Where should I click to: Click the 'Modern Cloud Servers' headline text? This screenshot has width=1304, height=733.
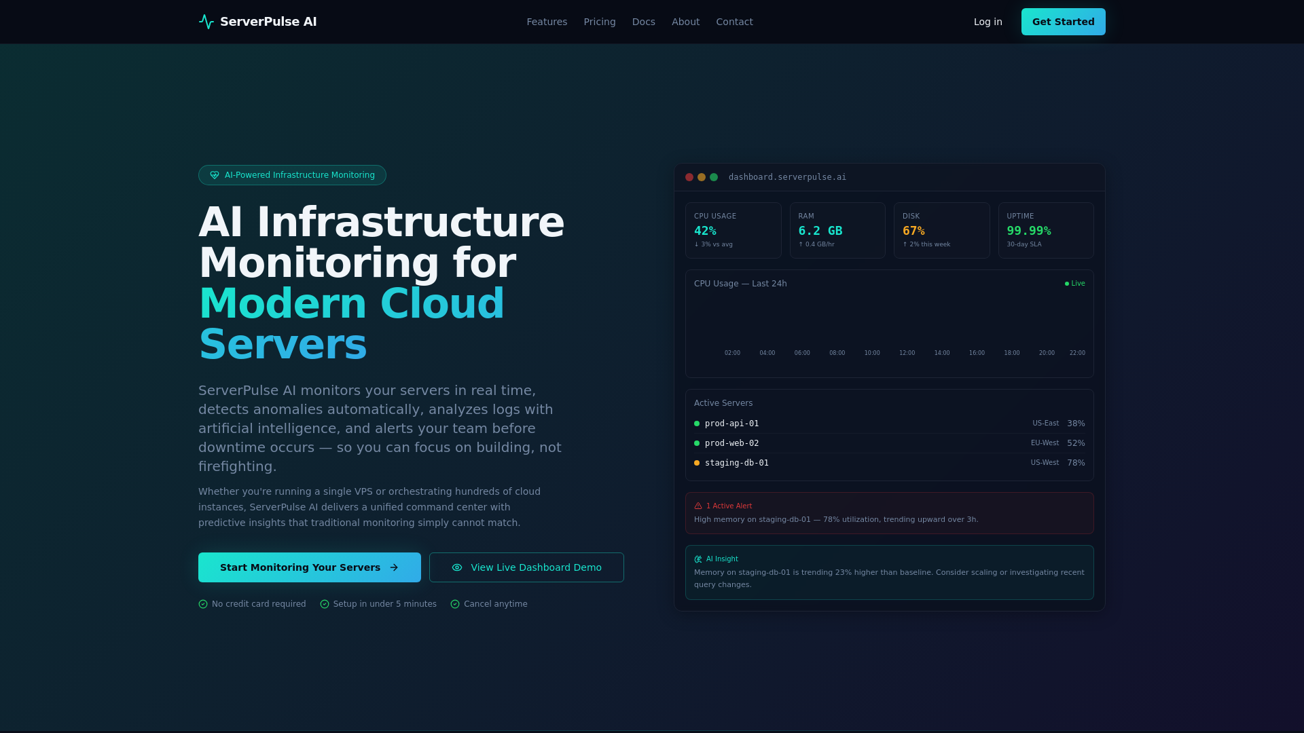[x=351, y=324]
